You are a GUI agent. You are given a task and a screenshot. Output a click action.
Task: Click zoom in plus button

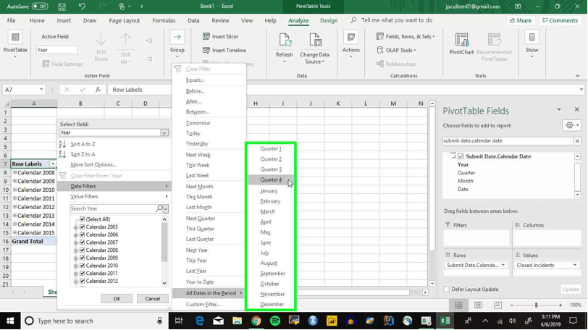[560, 305]
